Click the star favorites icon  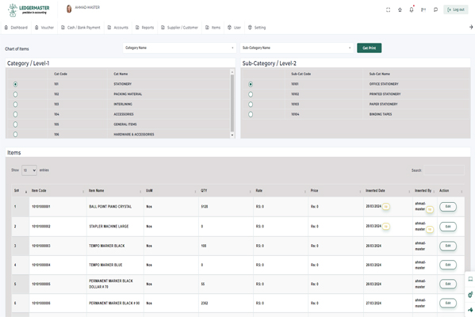(x=400, y=10)
